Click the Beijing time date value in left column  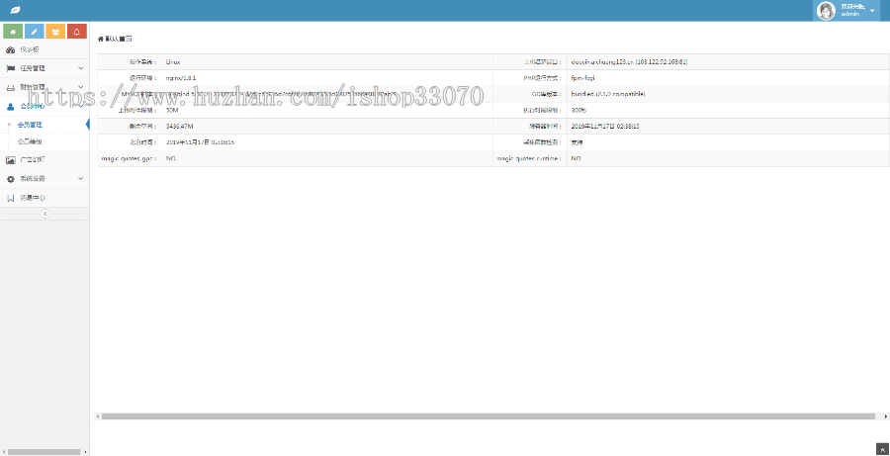click(200, 142)
